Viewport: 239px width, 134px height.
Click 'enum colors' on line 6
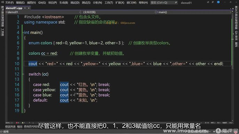40,43
